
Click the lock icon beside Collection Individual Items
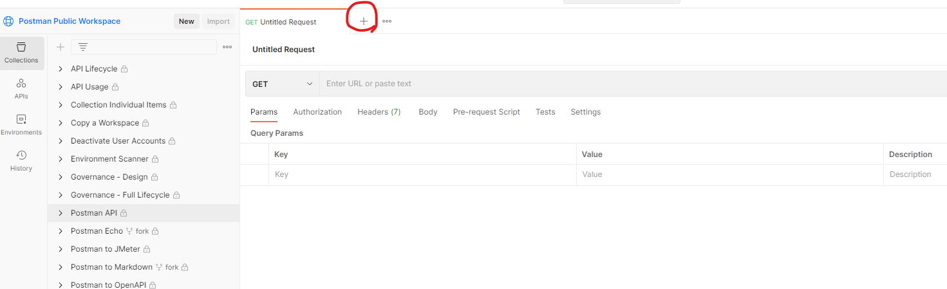point(173,105)
